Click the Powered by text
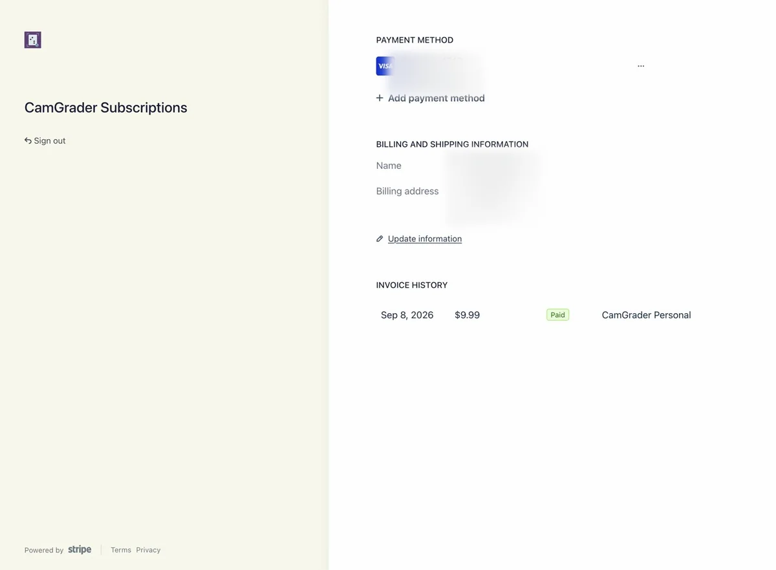 (x=44, y=551)
